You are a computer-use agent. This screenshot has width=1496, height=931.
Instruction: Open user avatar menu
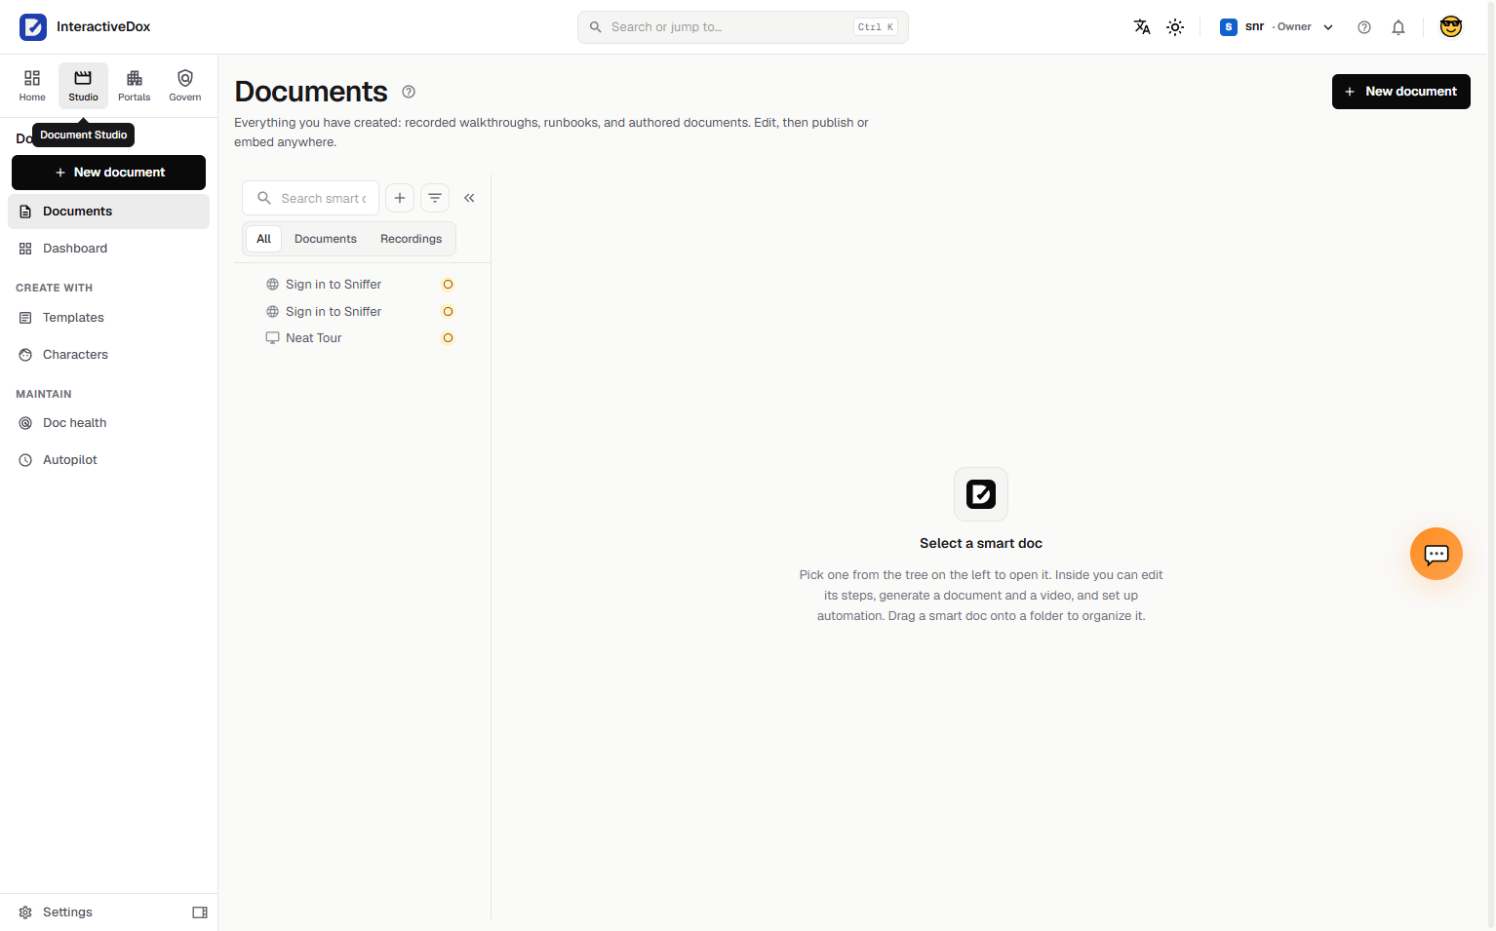1451,27
